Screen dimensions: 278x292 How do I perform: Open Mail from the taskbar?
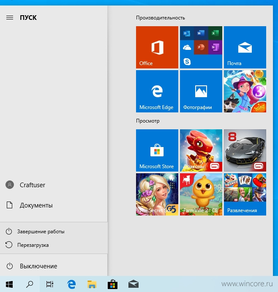click(134, 284)
